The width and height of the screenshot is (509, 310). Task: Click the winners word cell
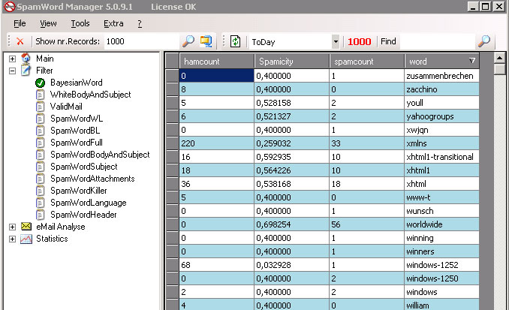(441, 251)
